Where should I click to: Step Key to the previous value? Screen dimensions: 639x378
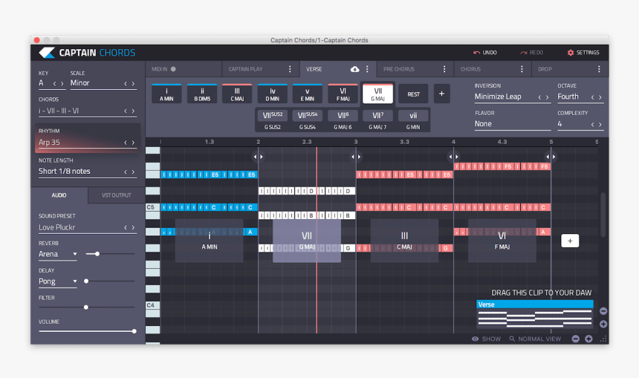click(54, 83)
